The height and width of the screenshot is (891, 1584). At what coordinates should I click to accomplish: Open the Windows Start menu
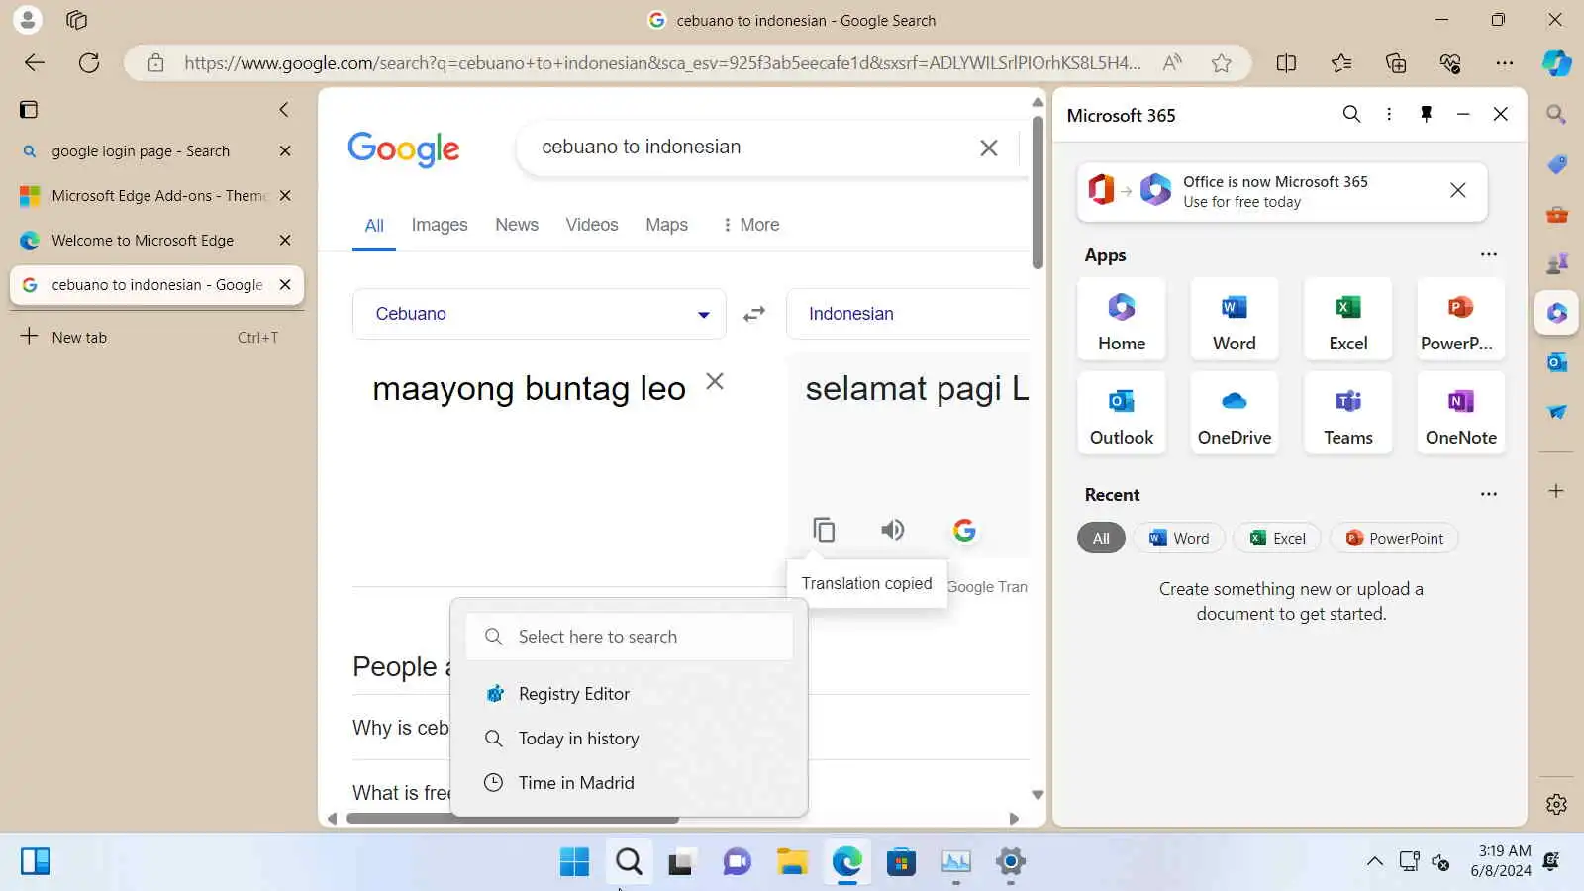click(574, 862)
